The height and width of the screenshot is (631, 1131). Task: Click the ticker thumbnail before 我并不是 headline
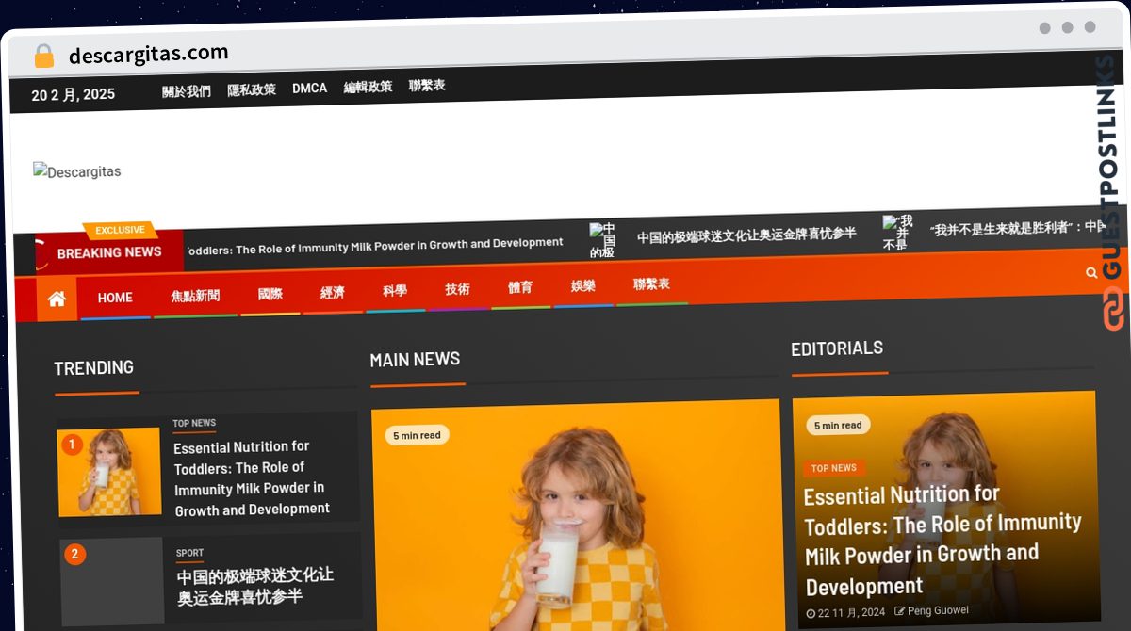[897, 232]
